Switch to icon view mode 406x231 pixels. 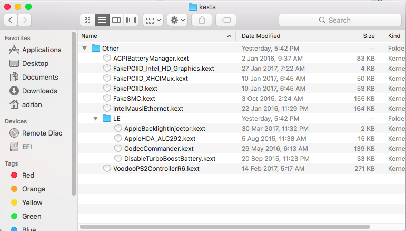pyautogui.click(x=87, y=20)
